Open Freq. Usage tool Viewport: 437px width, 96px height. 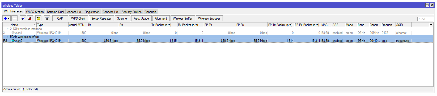(x=141, y=19)
